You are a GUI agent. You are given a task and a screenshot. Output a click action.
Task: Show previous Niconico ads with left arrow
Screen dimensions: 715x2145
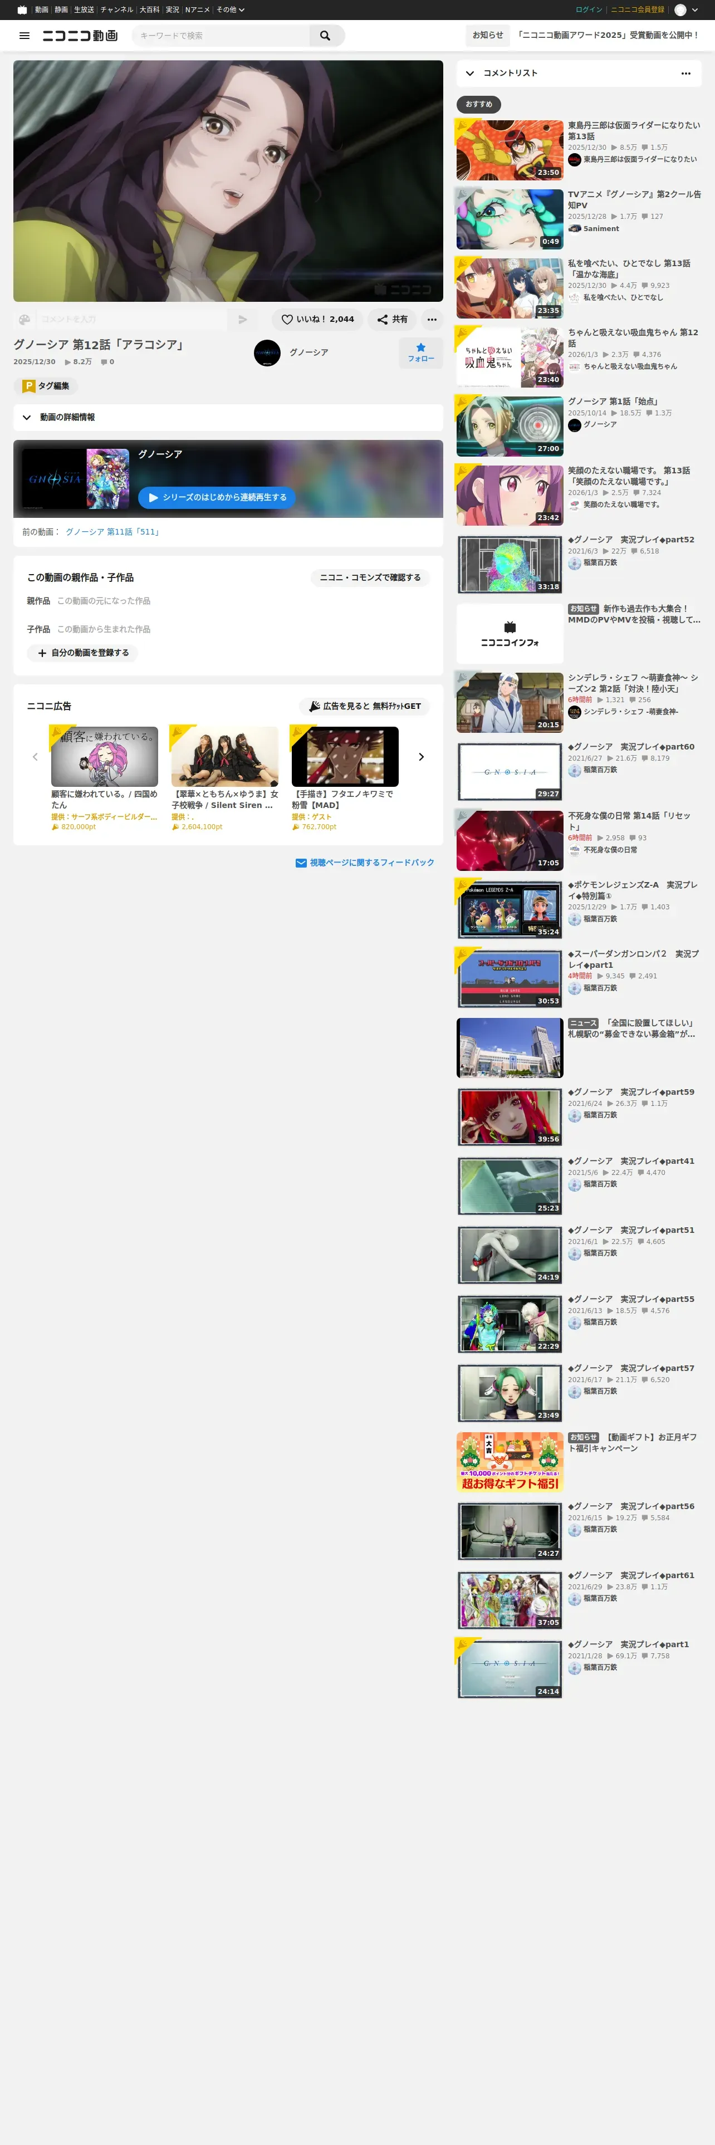pyautogui.click(x=35, y=757)
